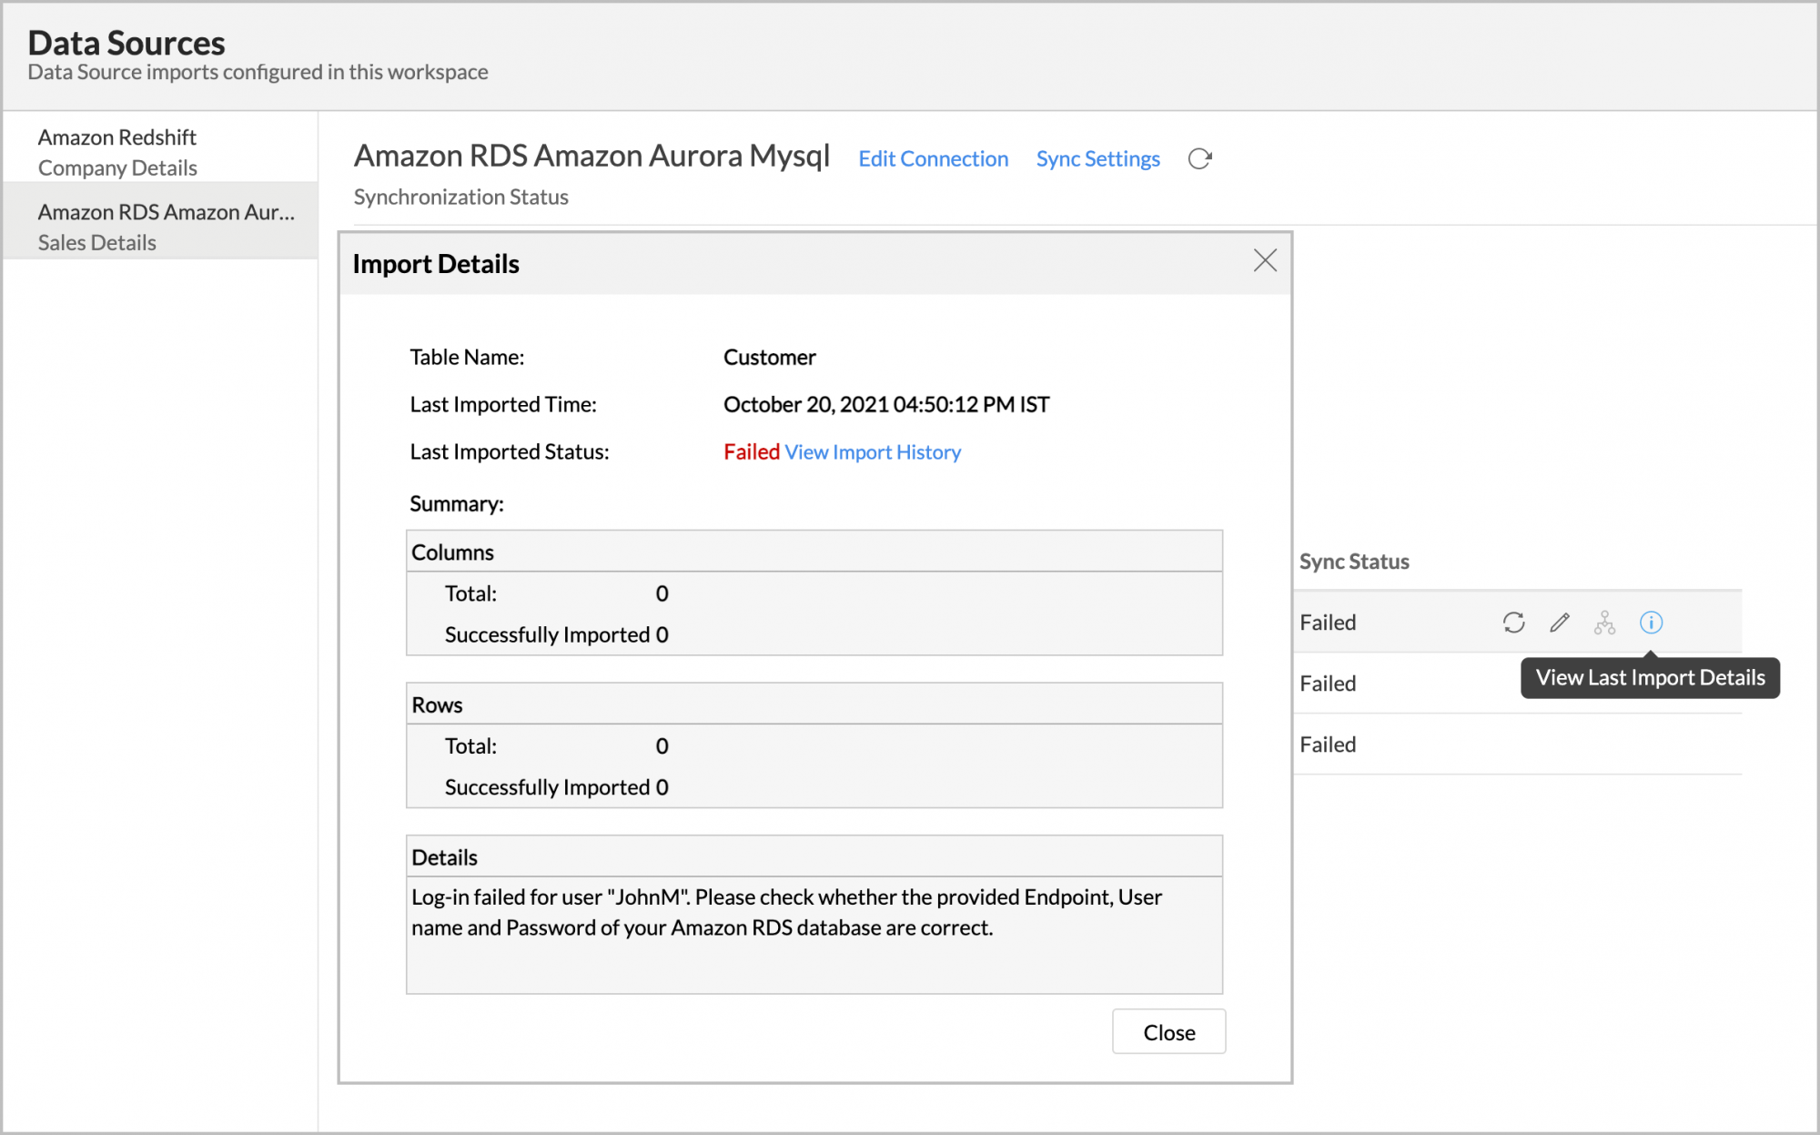Click the edit pencil icon in Failed row
Viewport: 1820px width, 1135px height.
1560,623
